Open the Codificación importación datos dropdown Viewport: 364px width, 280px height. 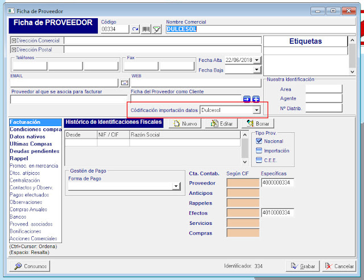(x=257, y=110)
